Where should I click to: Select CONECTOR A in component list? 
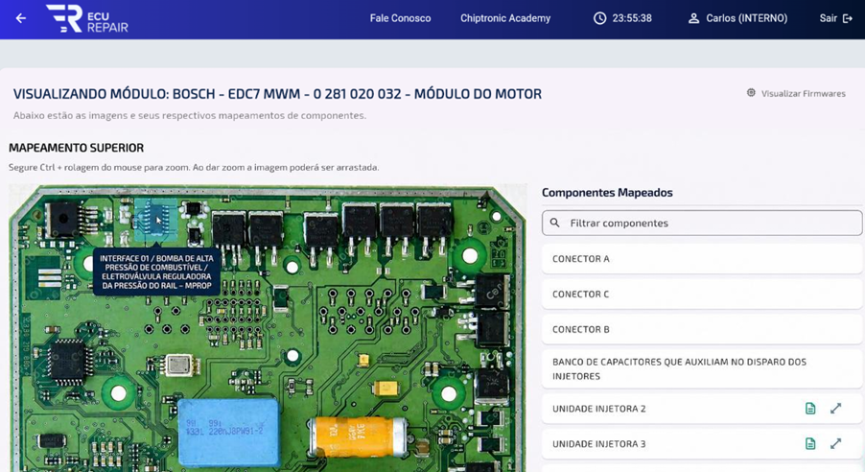tap(702, 258)
